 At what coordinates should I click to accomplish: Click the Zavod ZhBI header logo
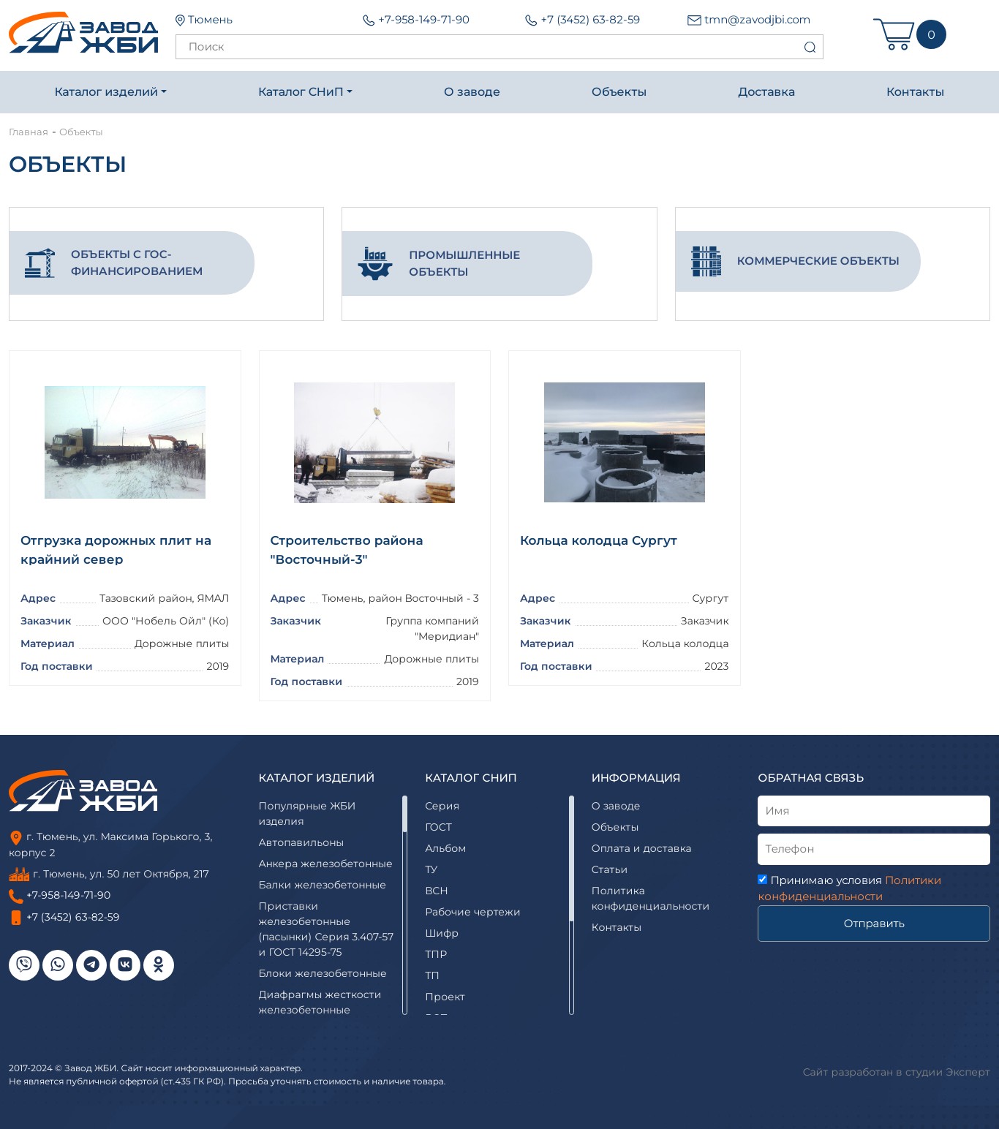coord(83,33)
